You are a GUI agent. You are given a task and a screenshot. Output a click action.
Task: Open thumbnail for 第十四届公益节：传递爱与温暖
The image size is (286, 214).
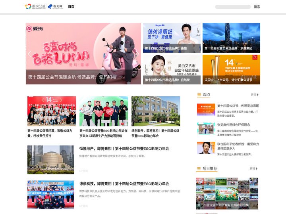(x=206, y=109)
